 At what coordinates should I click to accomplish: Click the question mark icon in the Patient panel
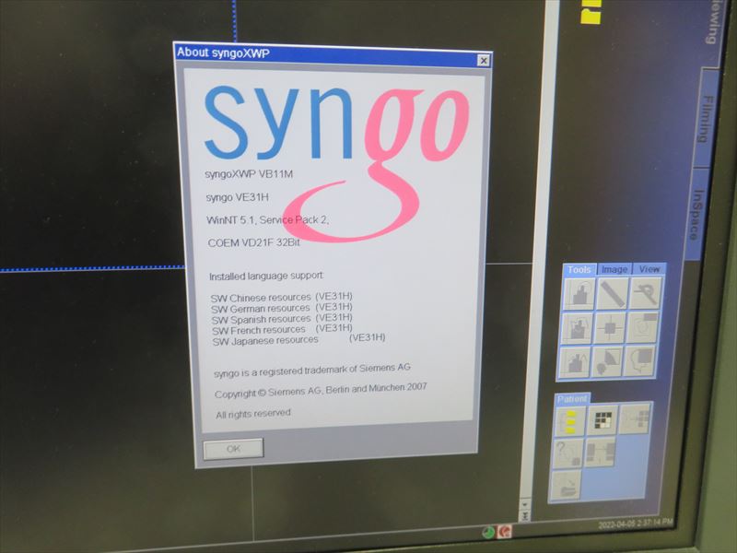tap(569, 453)
